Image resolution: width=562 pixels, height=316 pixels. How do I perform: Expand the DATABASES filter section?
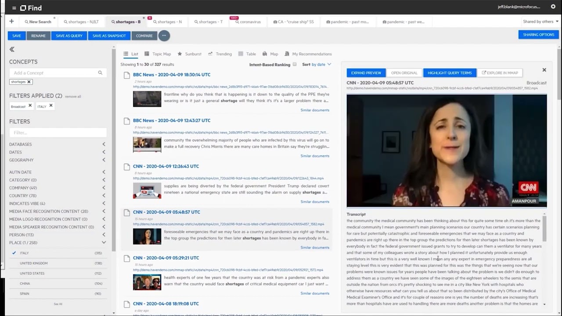pyautogui.click(x=58, y=144)
